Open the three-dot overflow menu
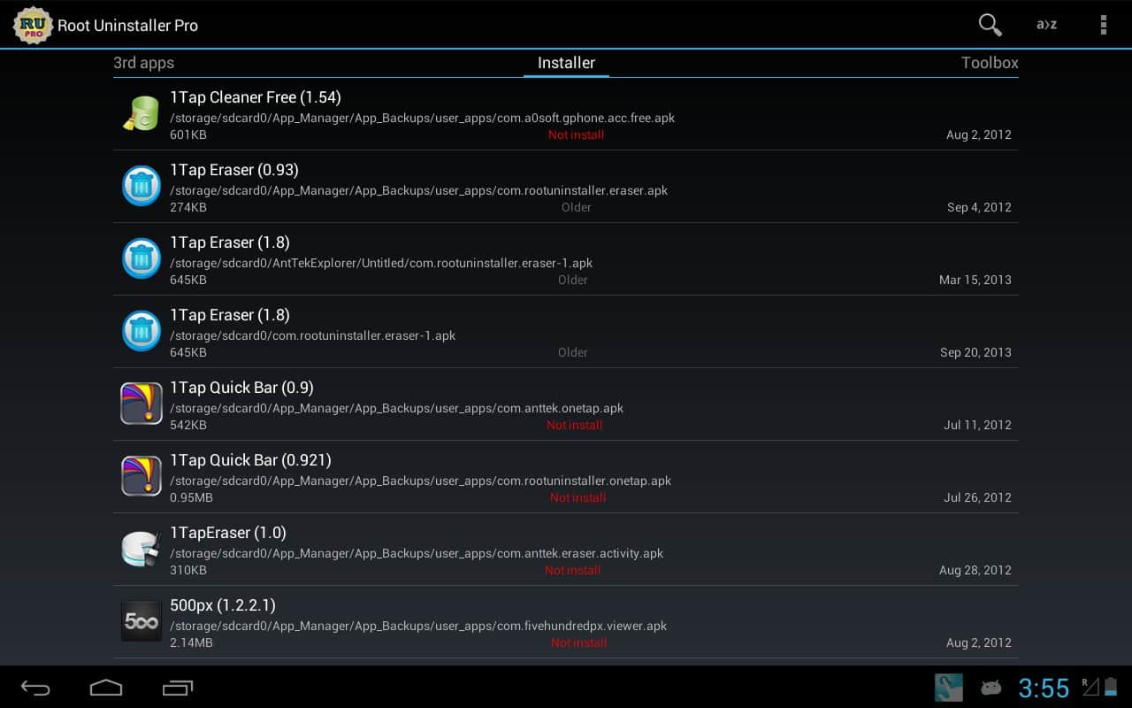Image resolution: width=1132 pixels, height=708 pixels. pyautogui.click(x=1103, y=25)
